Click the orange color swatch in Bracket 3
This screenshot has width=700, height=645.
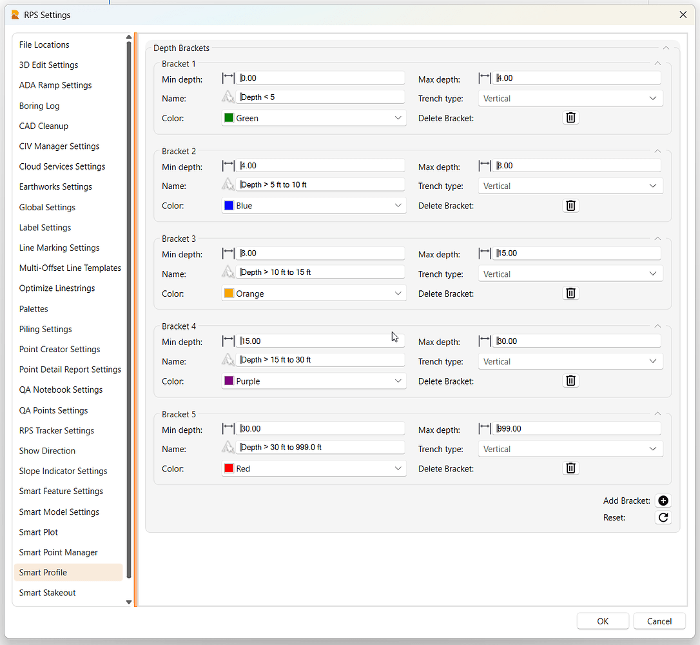coord(229,293)
